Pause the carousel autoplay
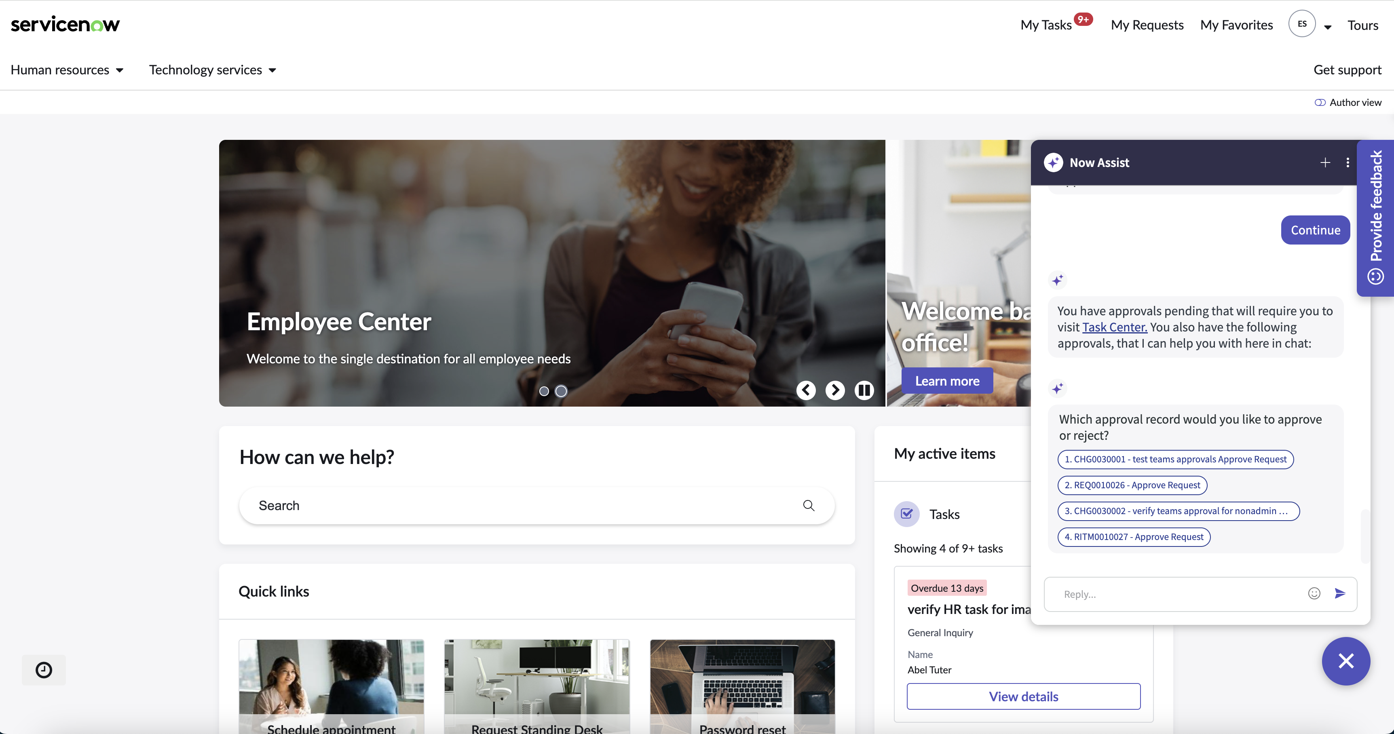The width and height of the screenshot is (1394, 734). (x=864, y=390)
